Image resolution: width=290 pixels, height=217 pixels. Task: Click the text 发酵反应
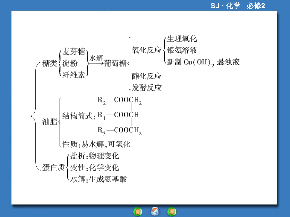coord(146,88)
